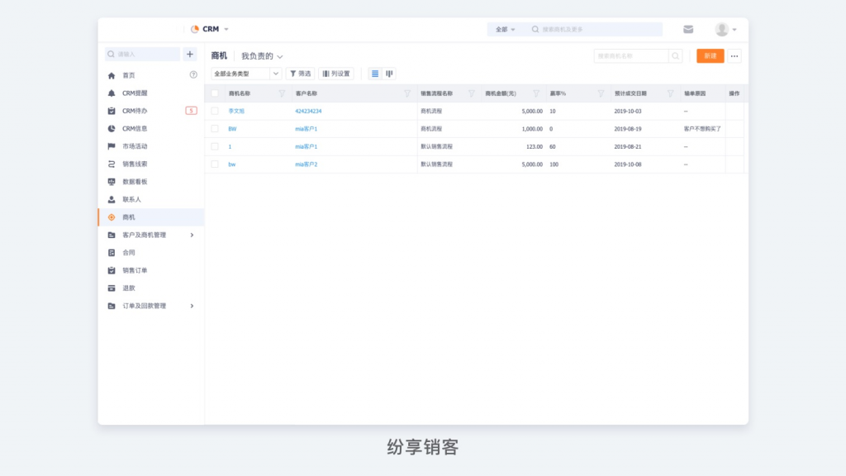Image resolution: width=846 pixels, height=476 pixels.
Task: Expand 订单及回款管理 submenu
Action: [192, 306]
